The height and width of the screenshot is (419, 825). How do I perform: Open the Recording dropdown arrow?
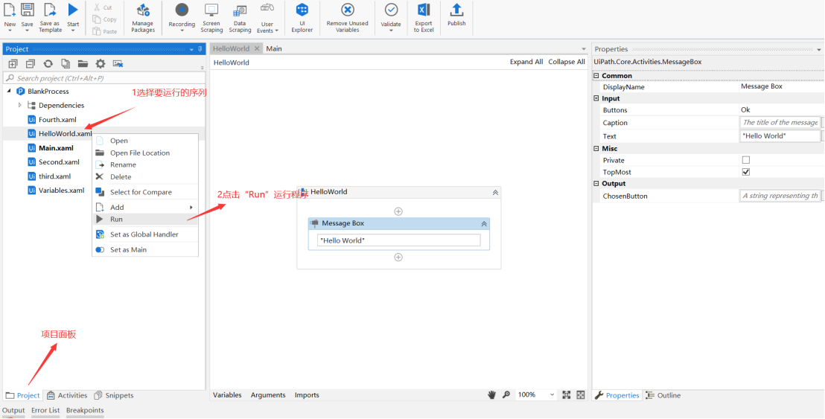coord(182,31)
